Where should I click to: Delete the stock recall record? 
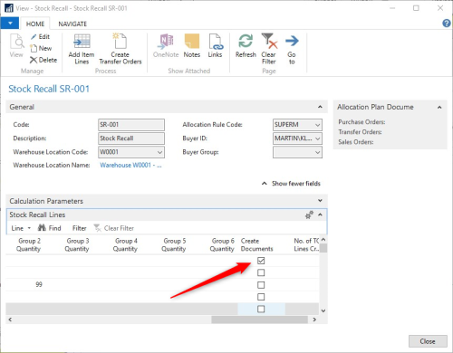tap(43, 60)
